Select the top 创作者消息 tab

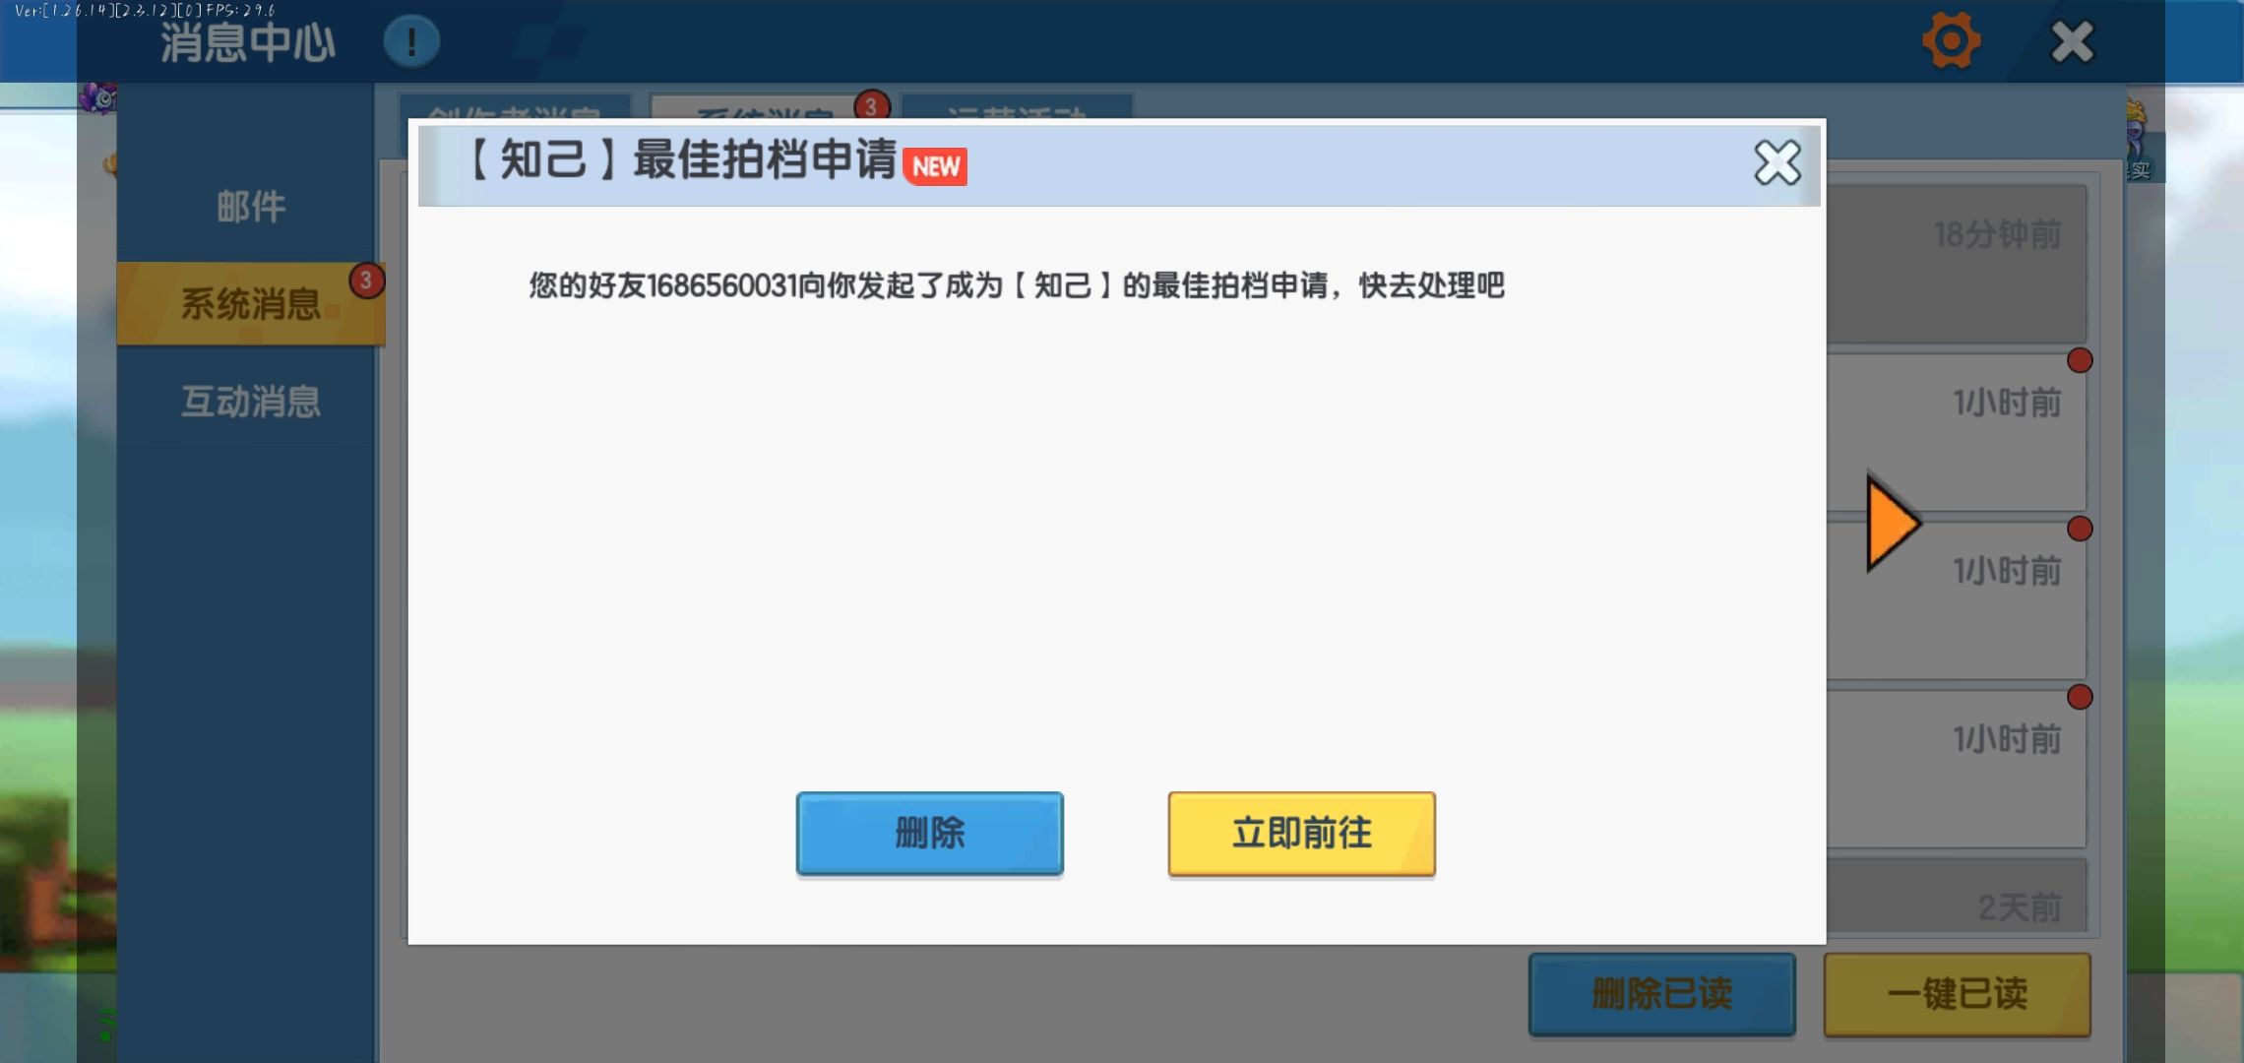tap(514, 107)
